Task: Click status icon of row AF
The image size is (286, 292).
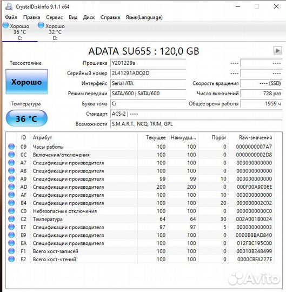Action: coord(11,195)
